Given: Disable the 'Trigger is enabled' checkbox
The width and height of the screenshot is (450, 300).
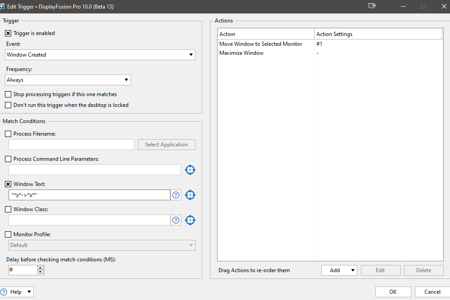Looking at the screenshot, I should [x=8, y=33].
